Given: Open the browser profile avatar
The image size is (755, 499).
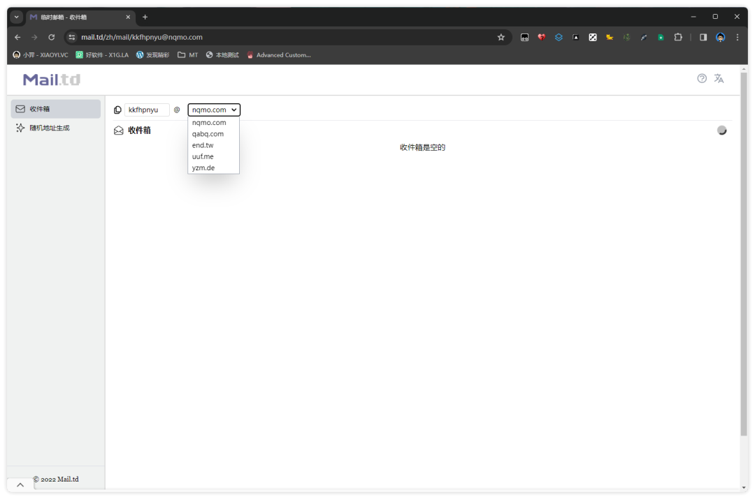Looking at the screenshot, I should pos(720,37).
